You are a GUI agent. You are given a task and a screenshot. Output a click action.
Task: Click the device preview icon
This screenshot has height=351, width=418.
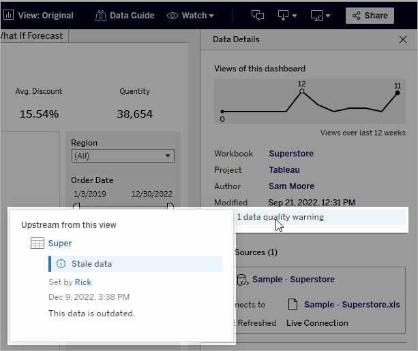[316, 16]
